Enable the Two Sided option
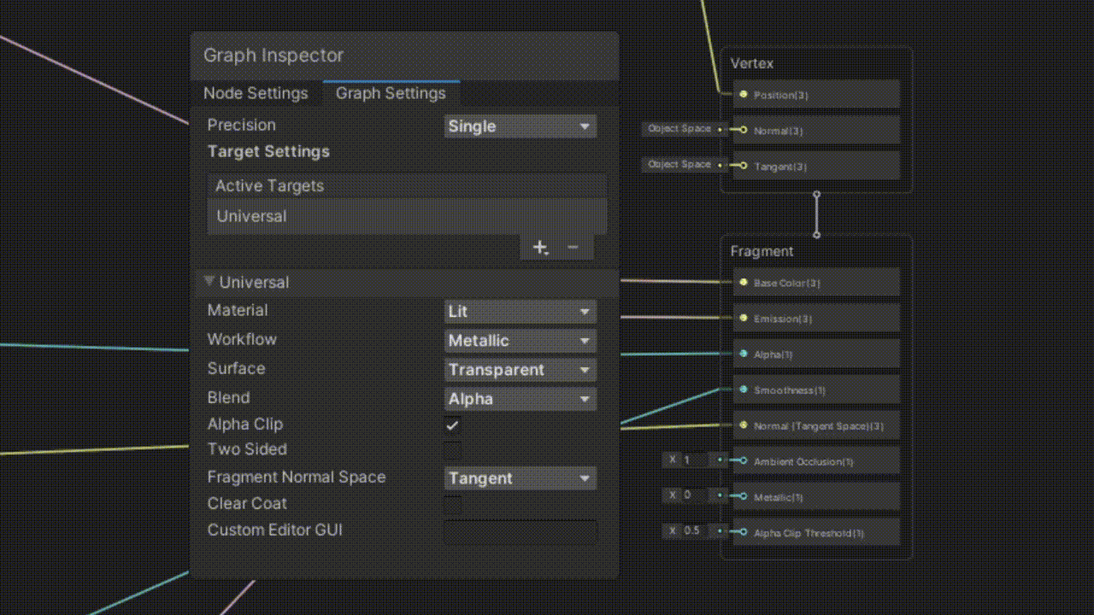Screen dimensions: 1094x615 point(451,450)
